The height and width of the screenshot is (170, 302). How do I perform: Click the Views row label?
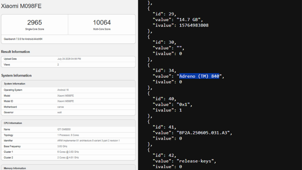pyautogui.click(x=7, y=65)
